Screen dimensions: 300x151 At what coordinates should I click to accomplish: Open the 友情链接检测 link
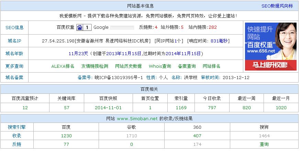pos(95,66)
